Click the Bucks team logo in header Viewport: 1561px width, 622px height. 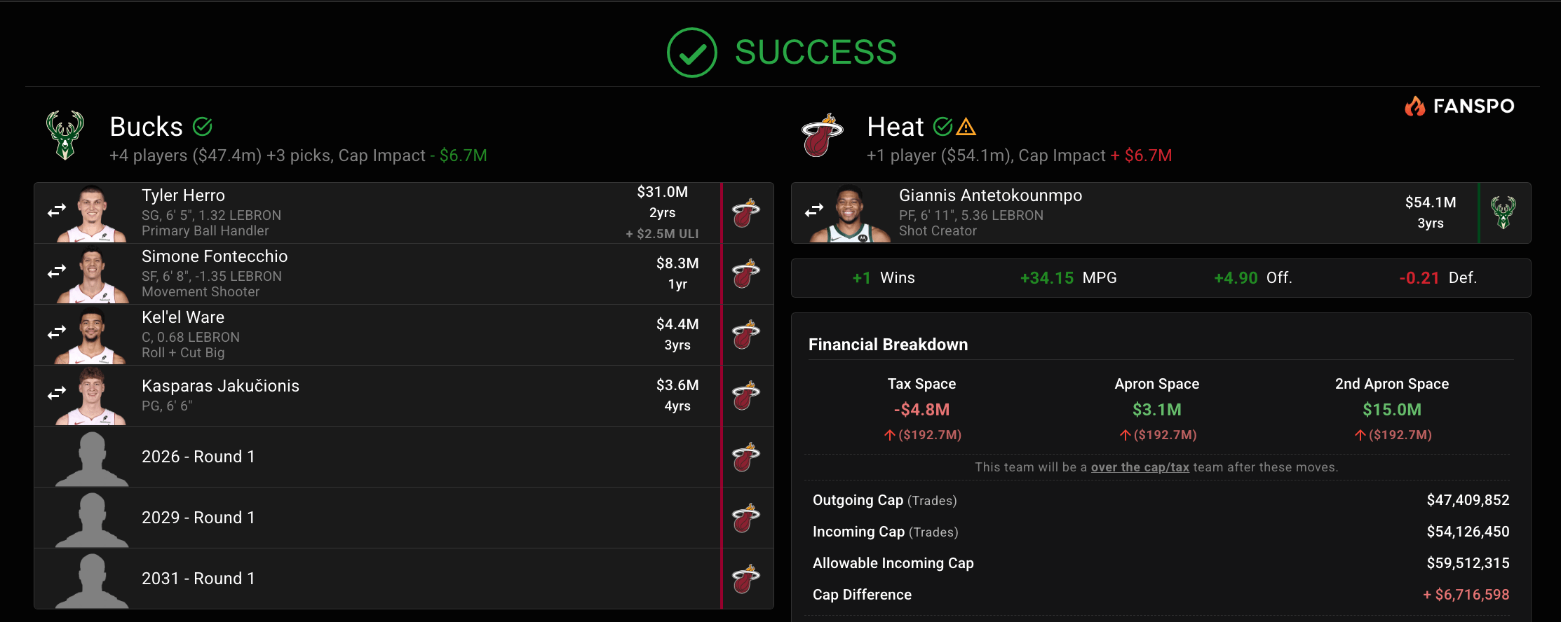65,134
